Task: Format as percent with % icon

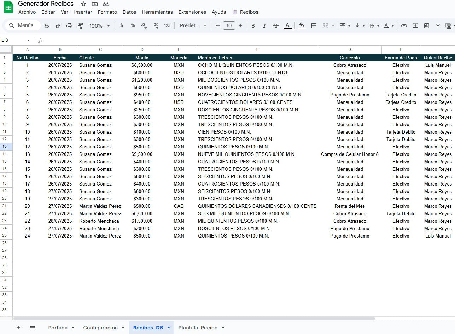Action: 133,25
